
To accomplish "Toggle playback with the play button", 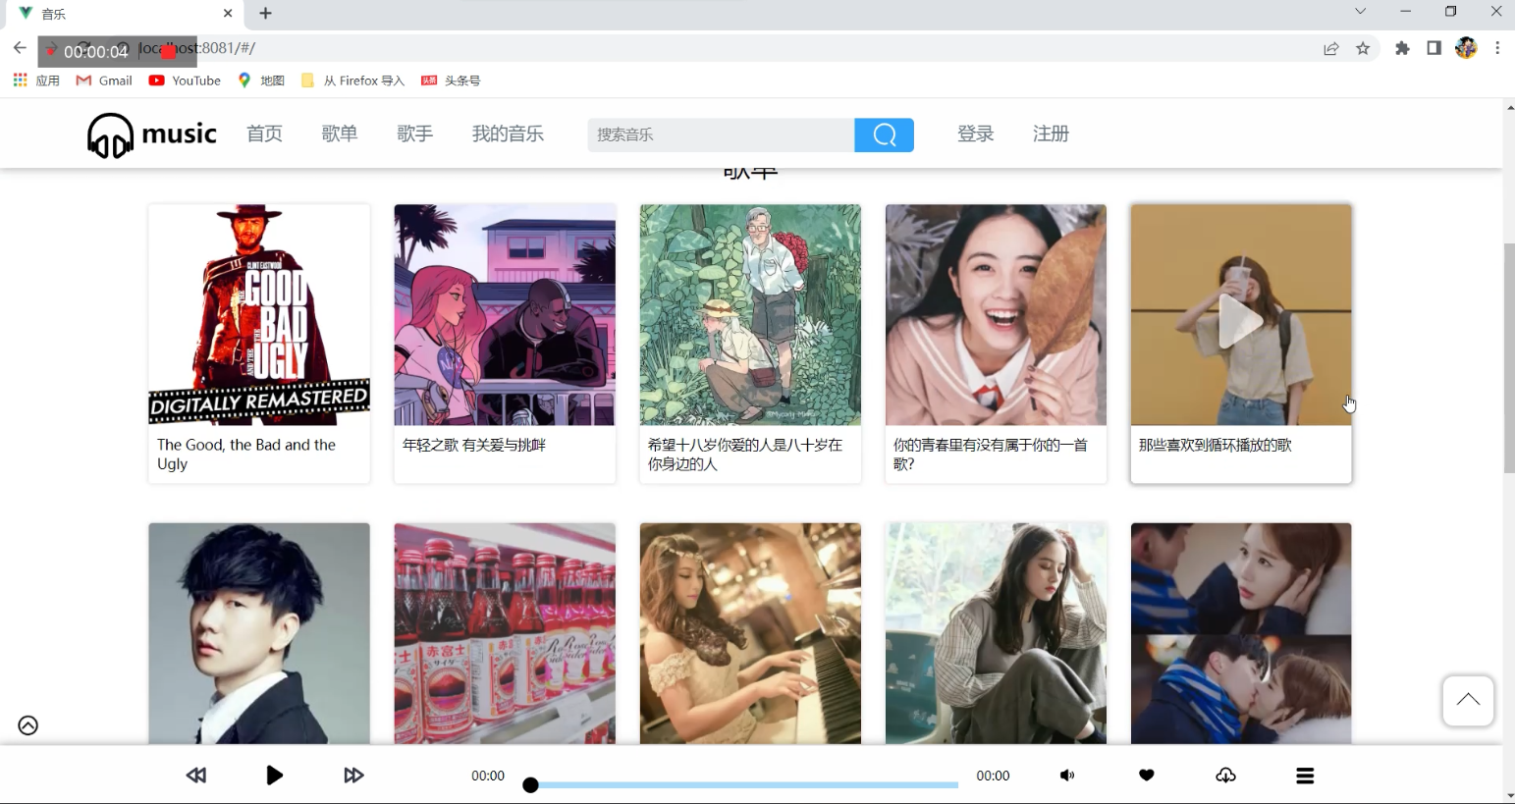I will tap(274, 775).
